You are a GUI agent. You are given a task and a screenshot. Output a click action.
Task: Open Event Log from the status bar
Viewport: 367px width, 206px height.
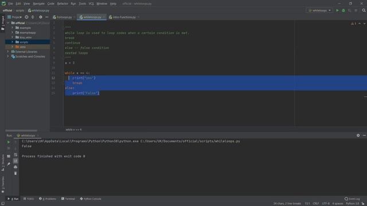pyautogui.click(x=352, y=199)
